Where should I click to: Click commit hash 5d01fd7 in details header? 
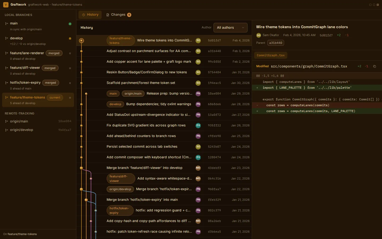tap(326, 35)
